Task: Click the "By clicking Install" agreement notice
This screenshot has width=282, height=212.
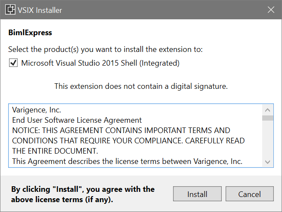Action: [x=83, y=194]
